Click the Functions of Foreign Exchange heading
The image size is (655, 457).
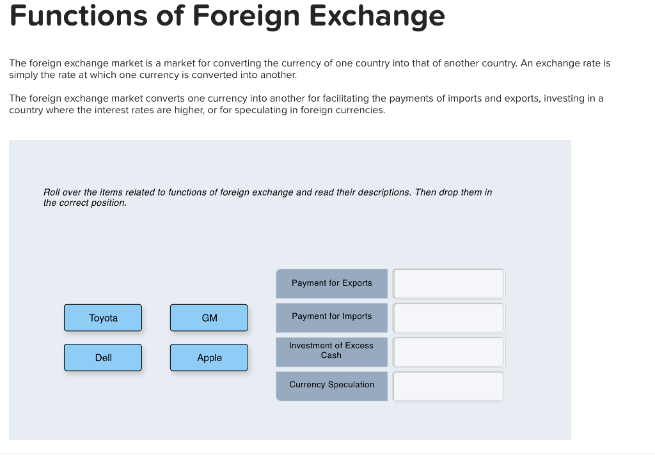click(227, 17)
